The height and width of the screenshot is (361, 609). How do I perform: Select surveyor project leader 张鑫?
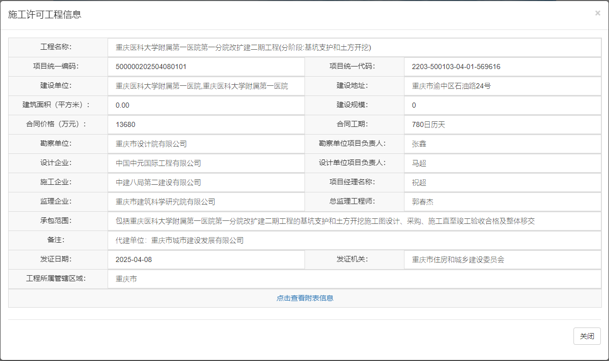419,144
